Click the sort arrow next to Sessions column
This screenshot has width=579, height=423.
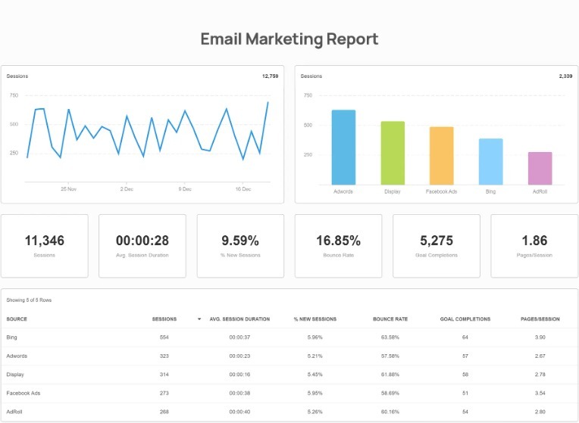pyautogui.click(x=199, y=319)
